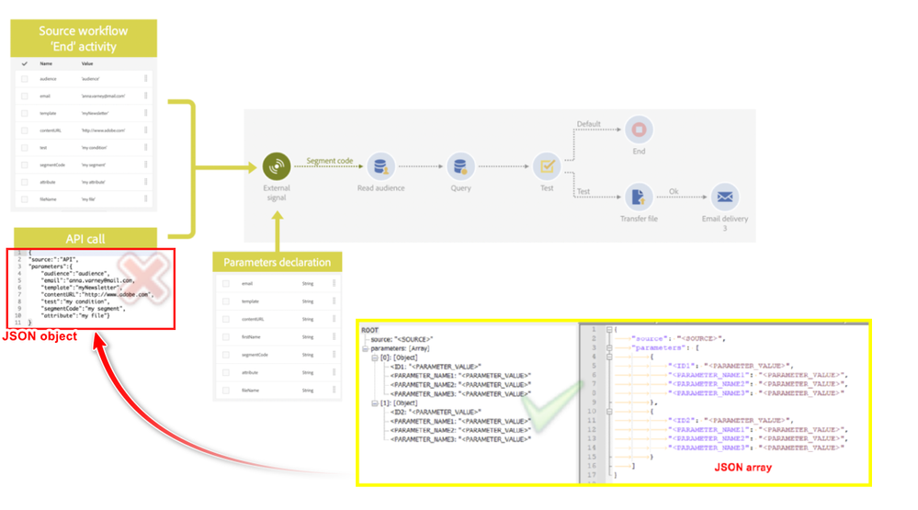Image resolution: width=918 pixels, height=510 pixels.
Task: Check the box for audience parameter
Action: coord(25,79)
